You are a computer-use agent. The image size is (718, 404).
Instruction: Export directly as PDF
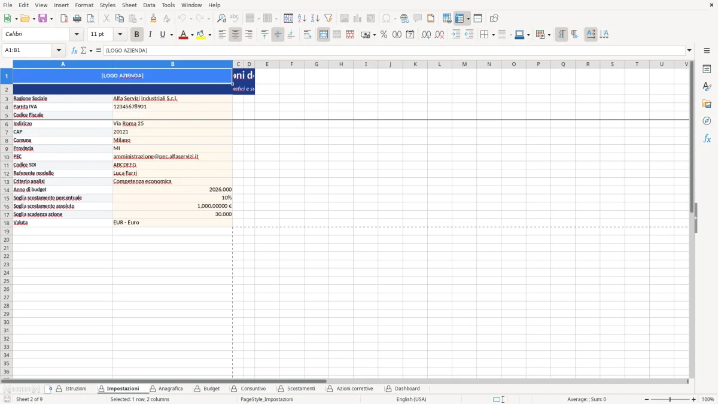pos(64,19)
